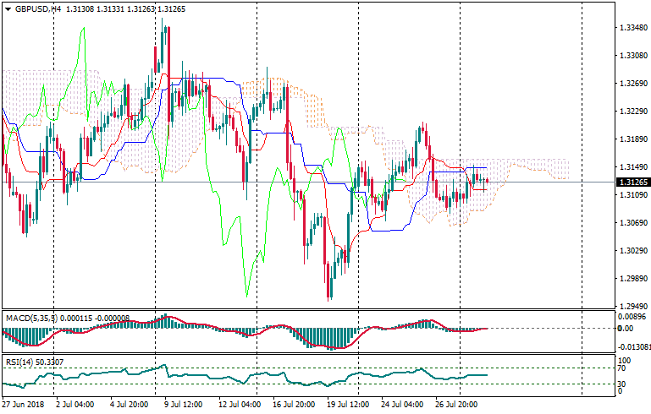Click the triangle arrow beside GBPUSD,H4 title
The height and width of the screenshot is (414, 651).
click(8, 8)
